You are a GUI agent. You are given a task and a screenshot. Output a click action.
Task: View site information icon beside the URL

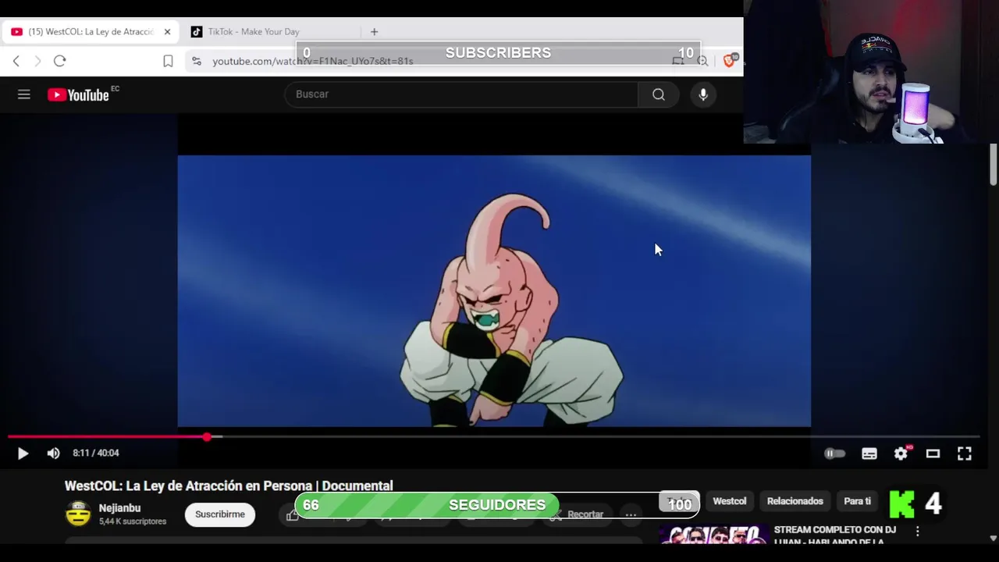tap(197, 61)
